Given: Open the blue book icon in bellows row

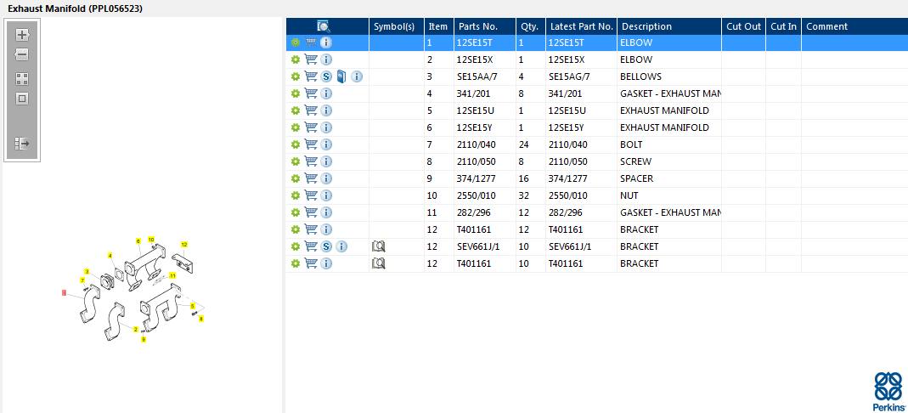Looking at the screenshot, I should click(341, 76).
